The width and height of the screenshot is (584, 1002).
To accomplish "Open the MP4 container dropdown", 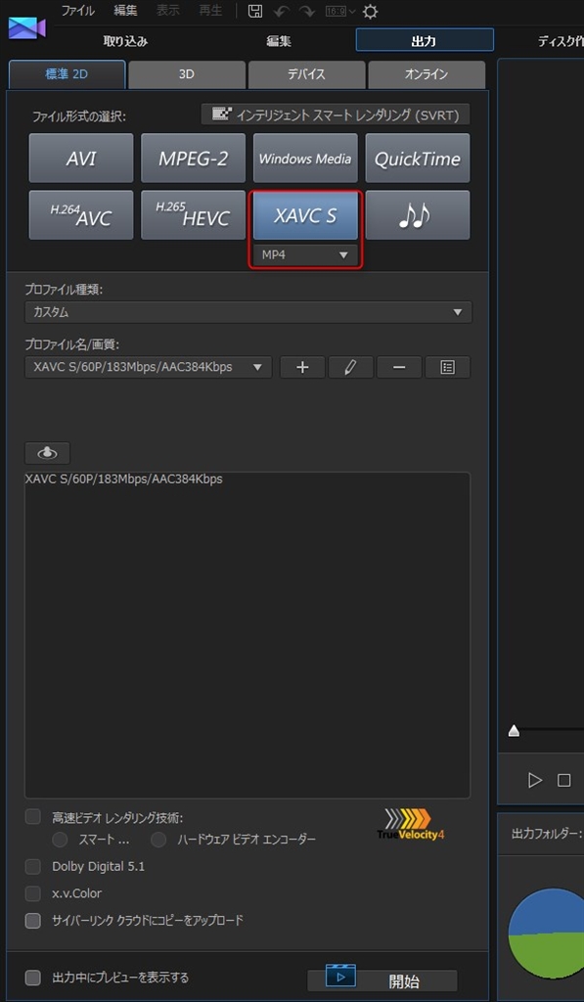I will [x=305, y=255].
